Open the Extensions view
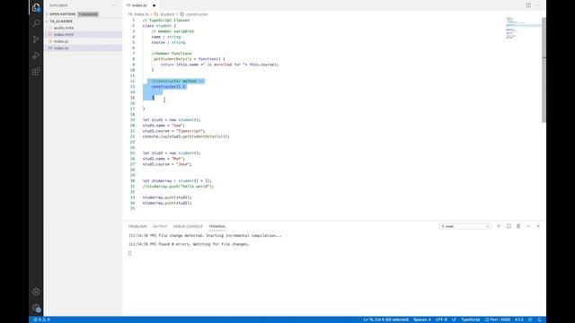Viewport: 575px width, 323px height. 36,72
